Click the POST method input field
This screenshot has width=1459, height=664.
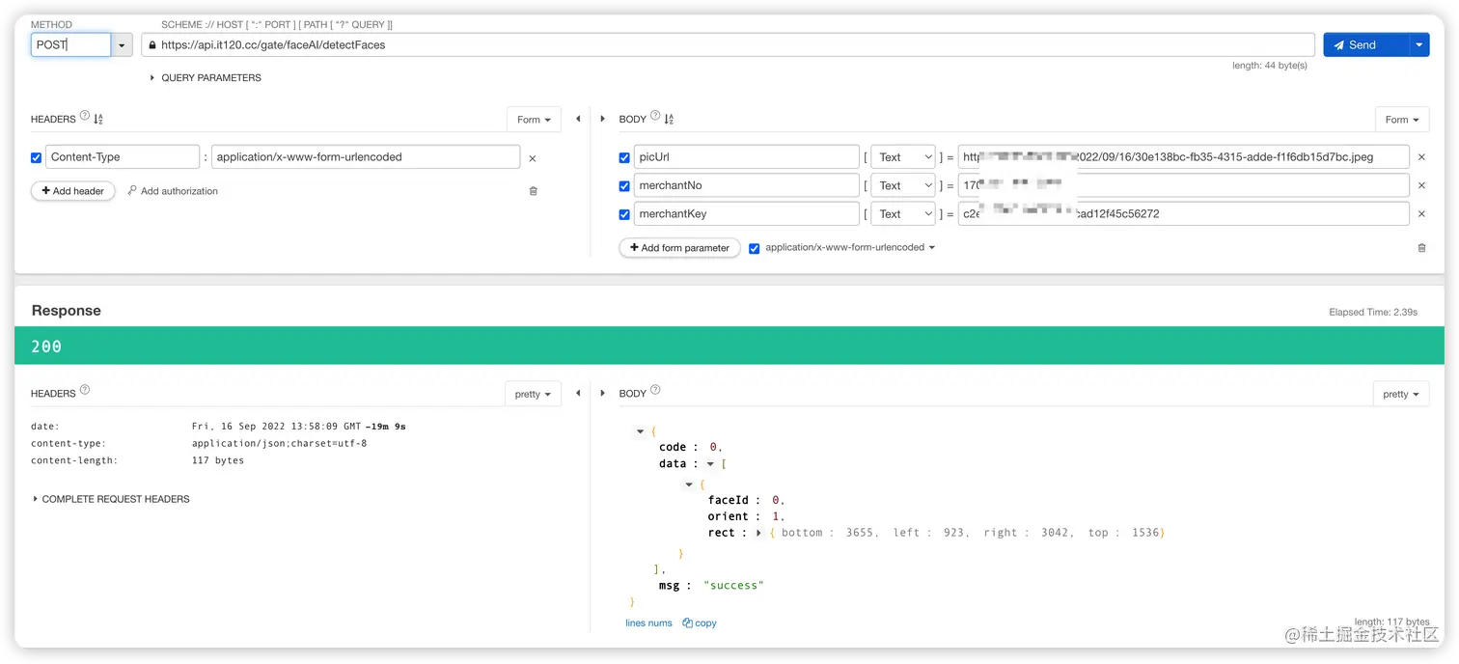point(70,44)
